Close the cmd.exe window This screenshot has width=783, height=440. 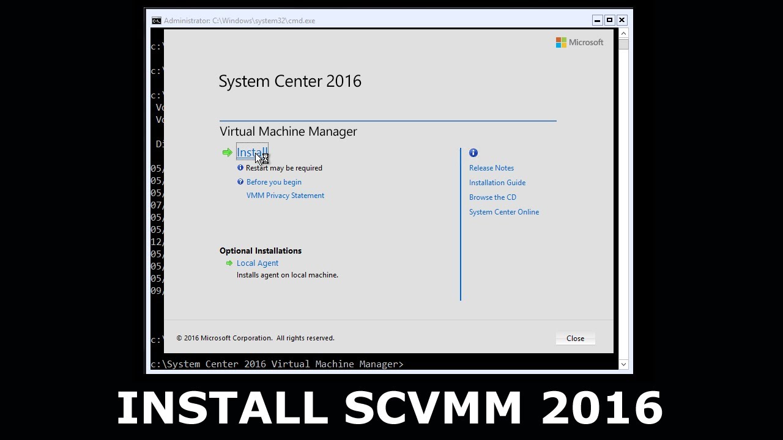coord(622,20)
